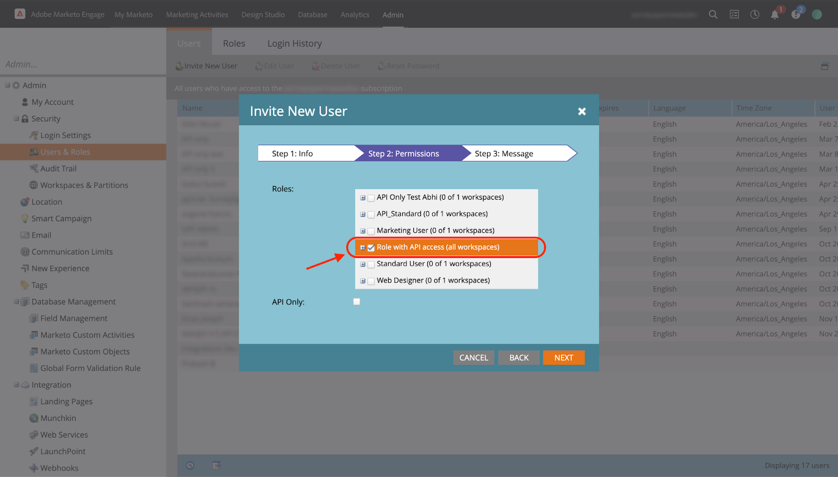Uncheck the Role with API access checkbox
Viewport: 838px width, 477px height.
point(371,248)
